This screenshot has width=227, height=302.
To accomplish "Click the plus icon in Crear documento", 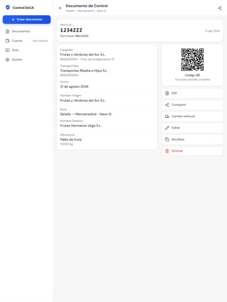I will pos(13,20).
